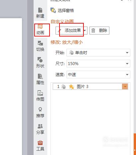
Task: Open the 切换 transition sidebar icon
Action: coord(40,46)
